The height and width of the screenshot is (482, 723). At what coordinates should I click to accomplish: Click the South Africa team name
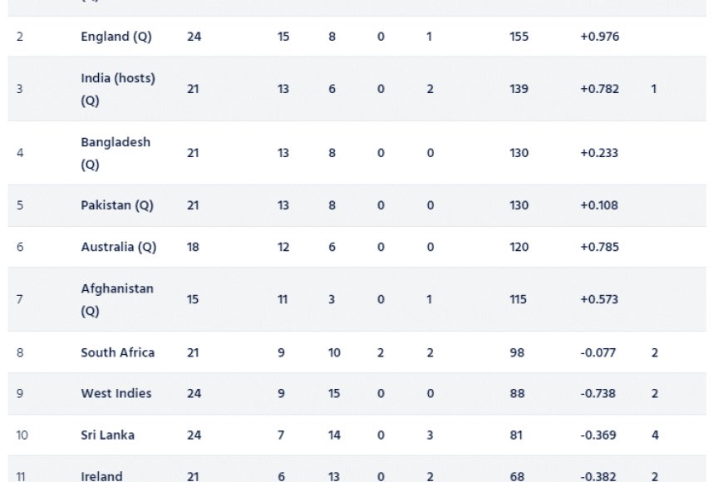117,353
